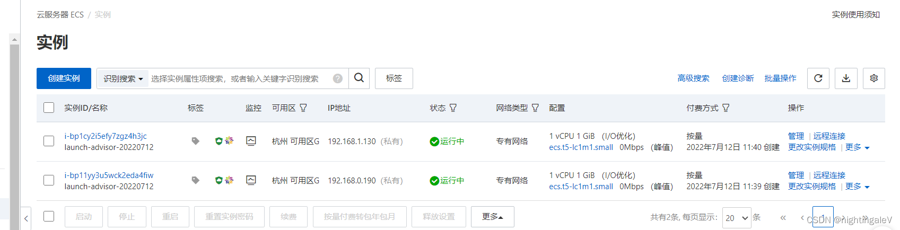This screenshot has height=230, width=900.
Task: Click the 释放设置 button
Action: coord(439,217)
